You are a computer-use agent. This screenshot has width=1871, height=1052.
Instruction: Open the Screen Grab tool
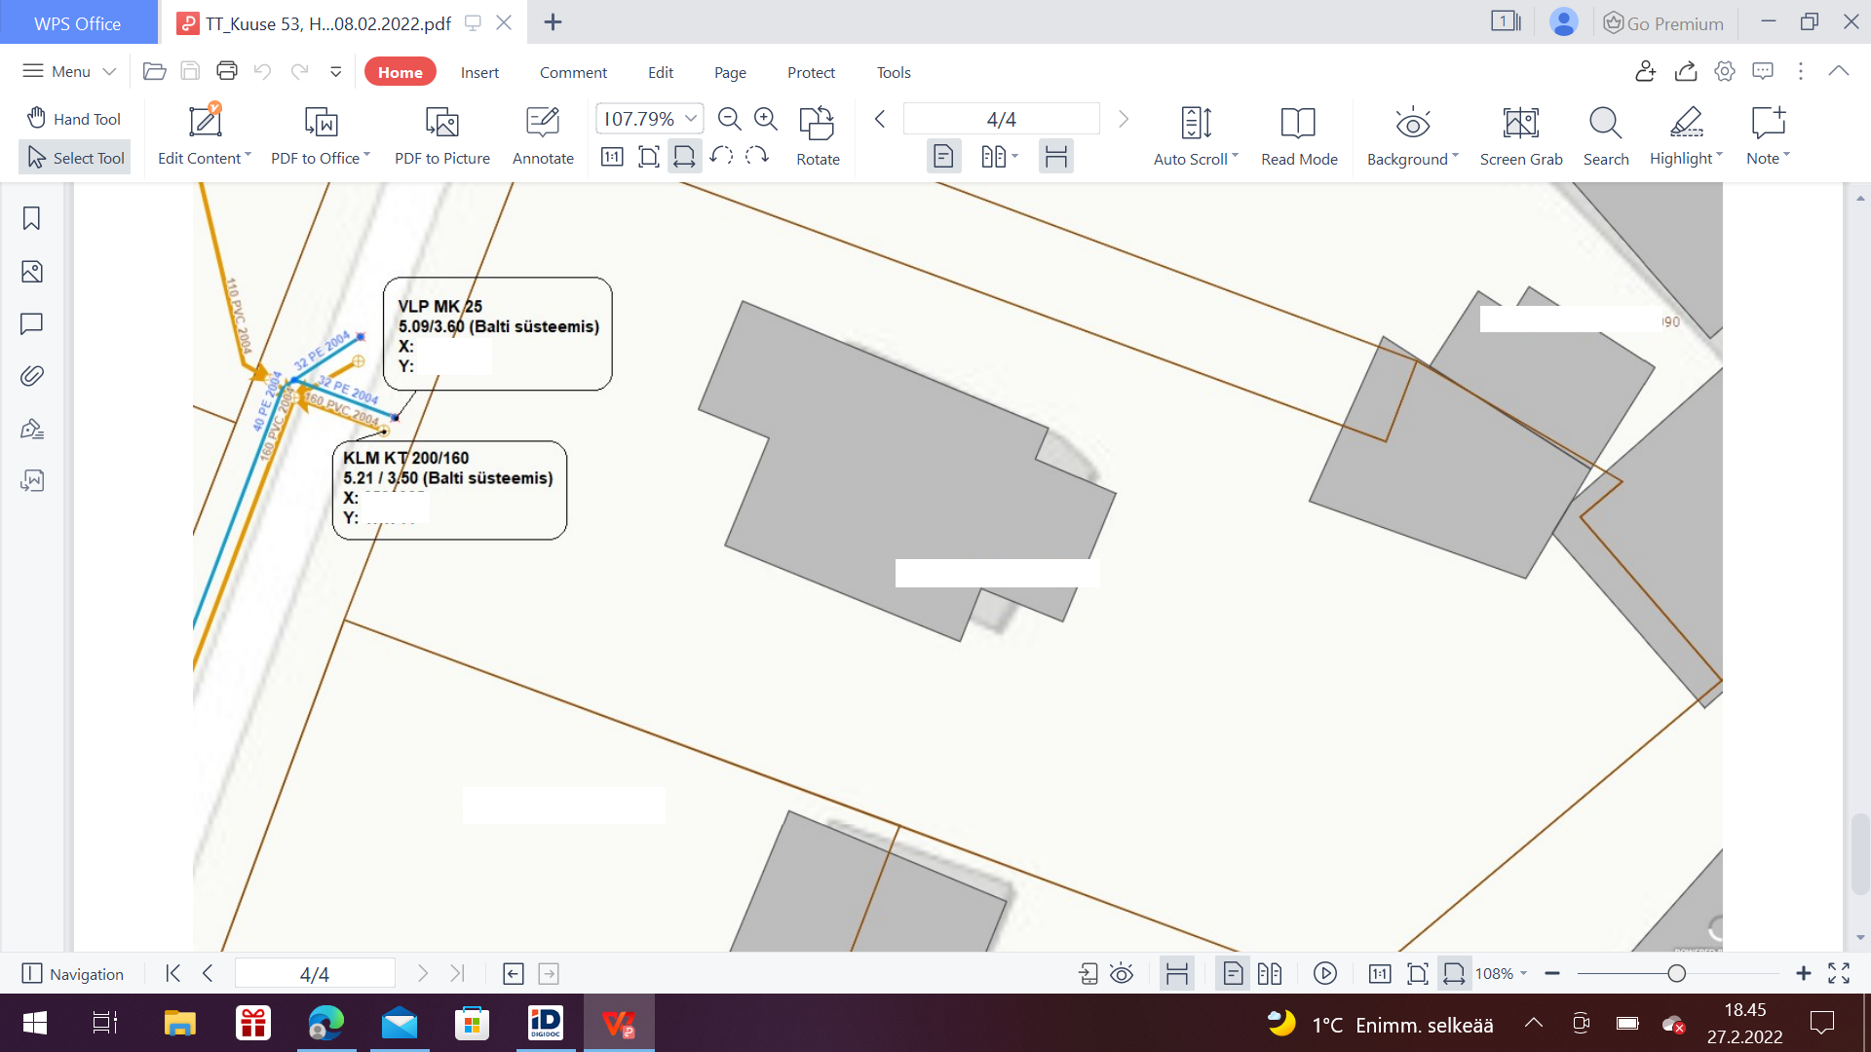click(x=1520, y=125)
